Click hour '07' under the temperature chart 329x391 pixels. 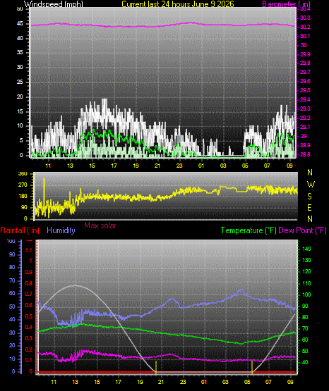click(x=268, y=382)
